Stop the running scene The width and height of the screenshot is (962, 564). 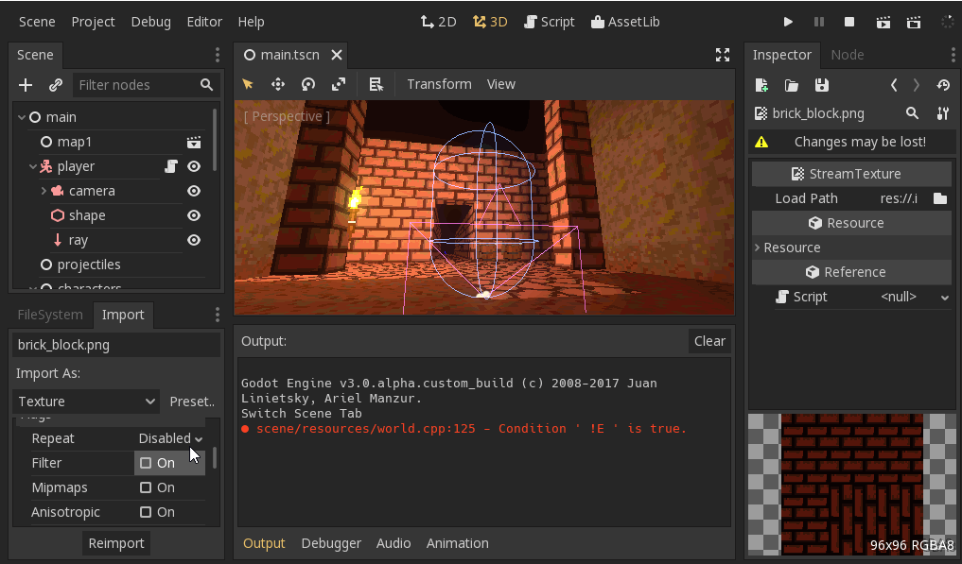click(849, 22)
